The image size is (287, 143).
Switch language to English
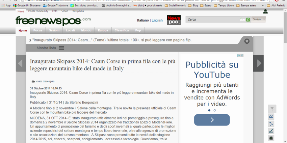pyautogui.click(x=157, y=20)
